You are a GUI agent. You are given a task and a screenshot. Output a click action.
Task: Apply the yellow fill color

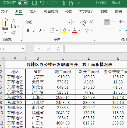65,31
